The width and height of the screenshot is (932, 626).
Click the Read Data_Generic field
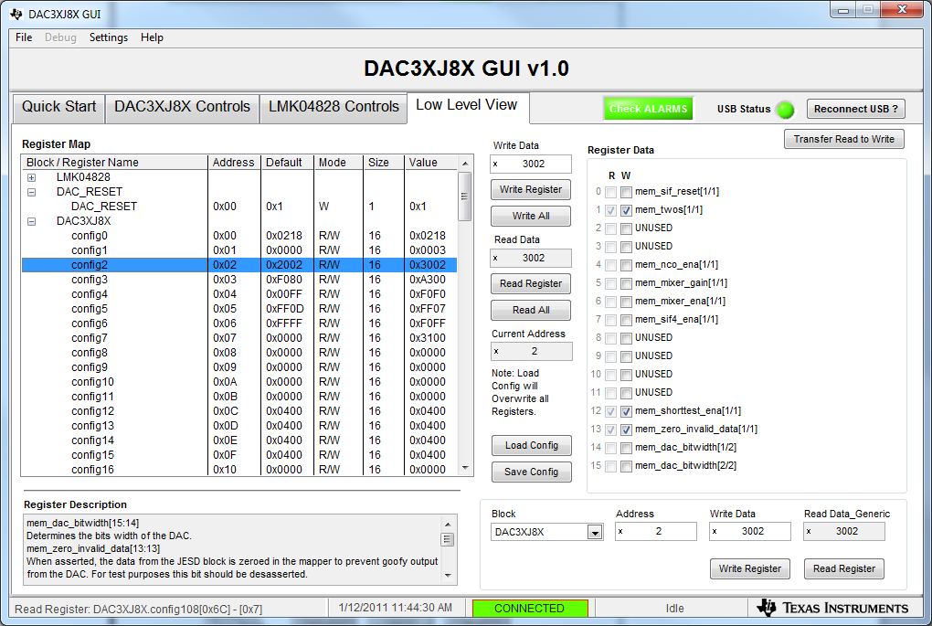(x=844, y=532)
